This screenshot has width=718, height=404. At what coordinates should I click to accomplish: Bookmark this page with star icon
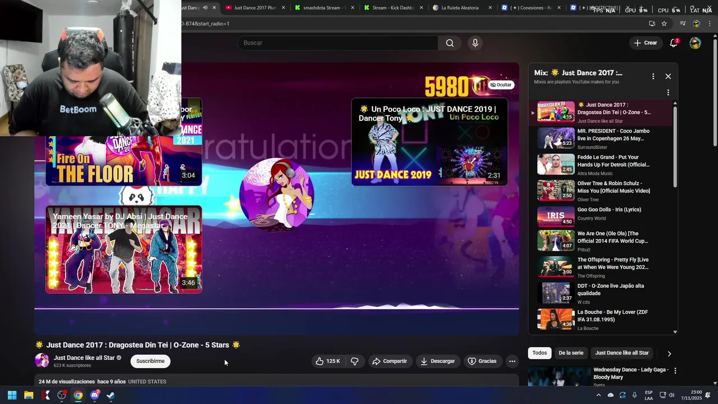pyautogui.click(x=664, y=24)
